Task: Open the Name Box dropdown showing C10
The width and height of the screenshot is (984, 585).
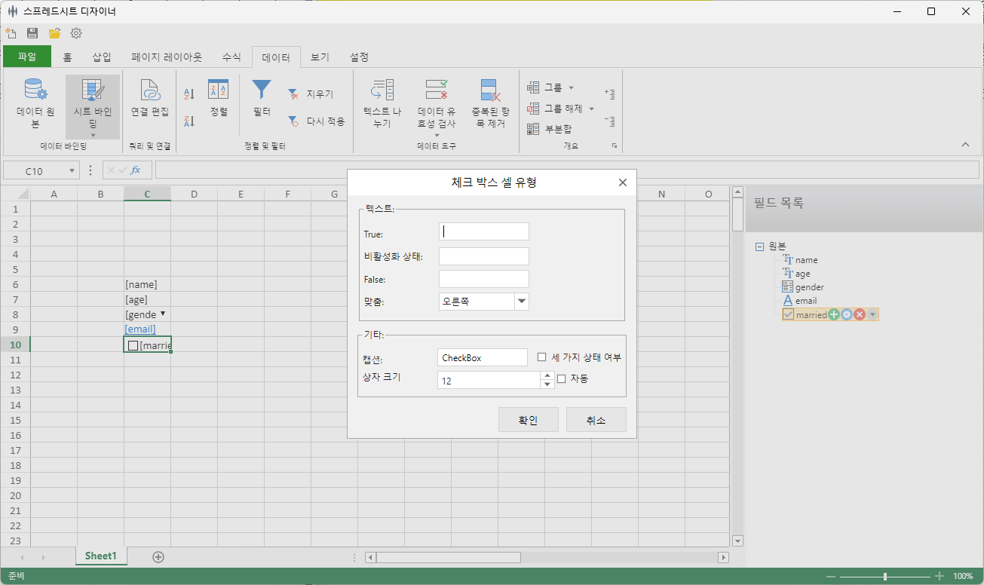Action: (73, 171)
